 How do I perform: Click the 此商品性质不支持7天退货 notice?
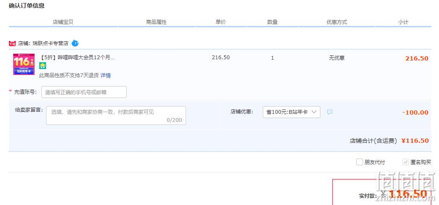[x=69, y=75]
